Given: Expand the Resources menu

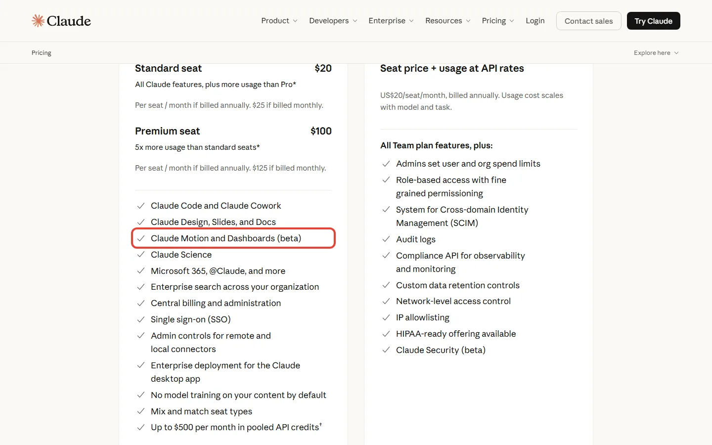Looking at the screenshot, I should pyautogui.click(x=448, y=21).
